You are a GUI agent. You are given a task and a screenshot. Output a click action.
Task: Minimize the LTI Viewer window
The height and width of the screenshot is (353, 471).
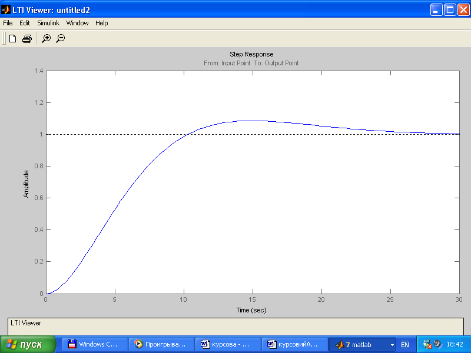click(x=436, y=10)
